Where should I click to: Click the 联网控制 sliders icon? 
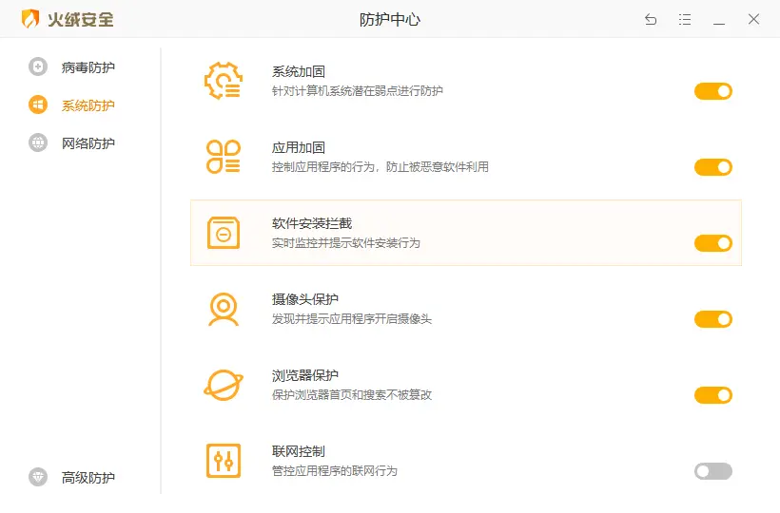coord(224,461)
